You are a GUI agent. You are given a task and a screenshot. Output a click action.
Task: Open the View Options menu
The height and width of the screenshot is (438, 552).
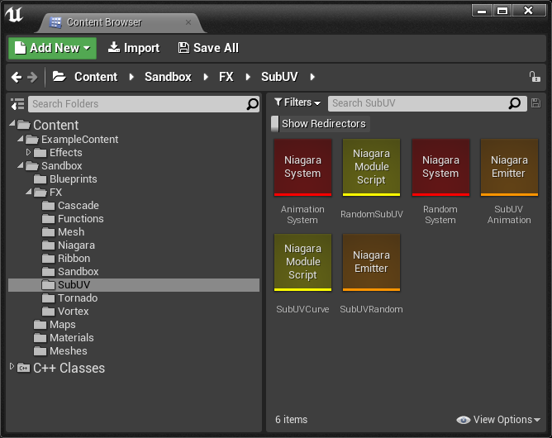coord(498,420)
